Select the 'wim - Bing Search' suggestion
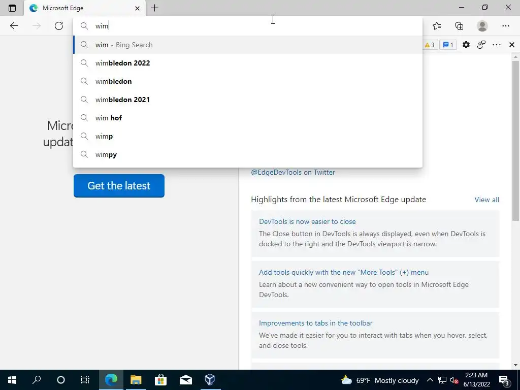Image resolution: width=520 pixels, height=390 pixels. tap(248, 45)
